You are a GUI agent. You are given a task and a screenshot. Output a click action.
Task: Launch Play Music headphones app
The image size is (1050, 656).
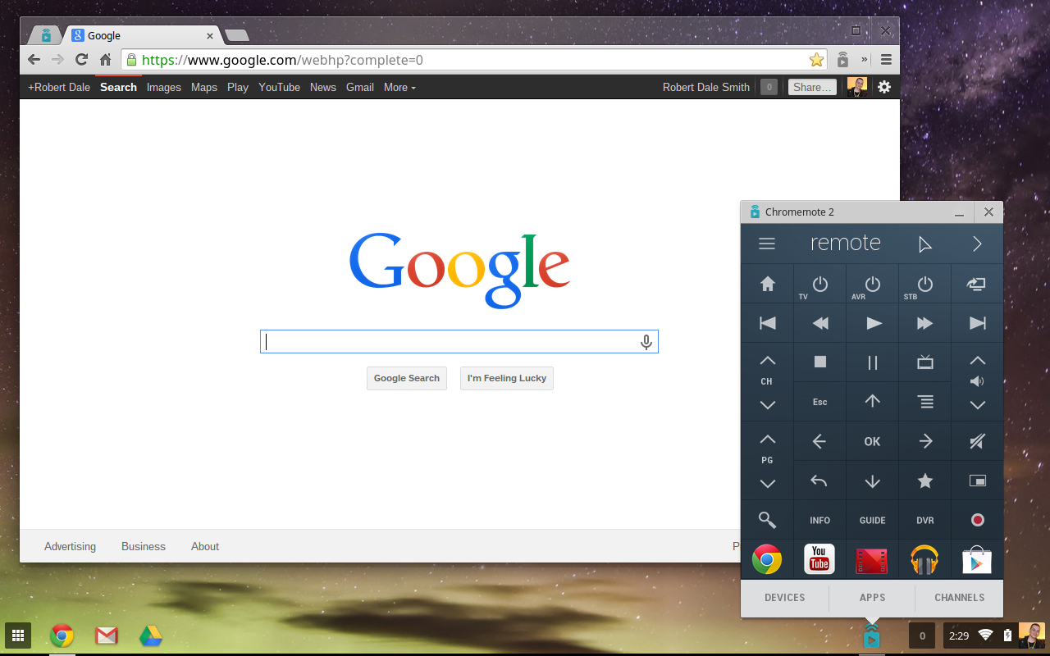[924, 560]
